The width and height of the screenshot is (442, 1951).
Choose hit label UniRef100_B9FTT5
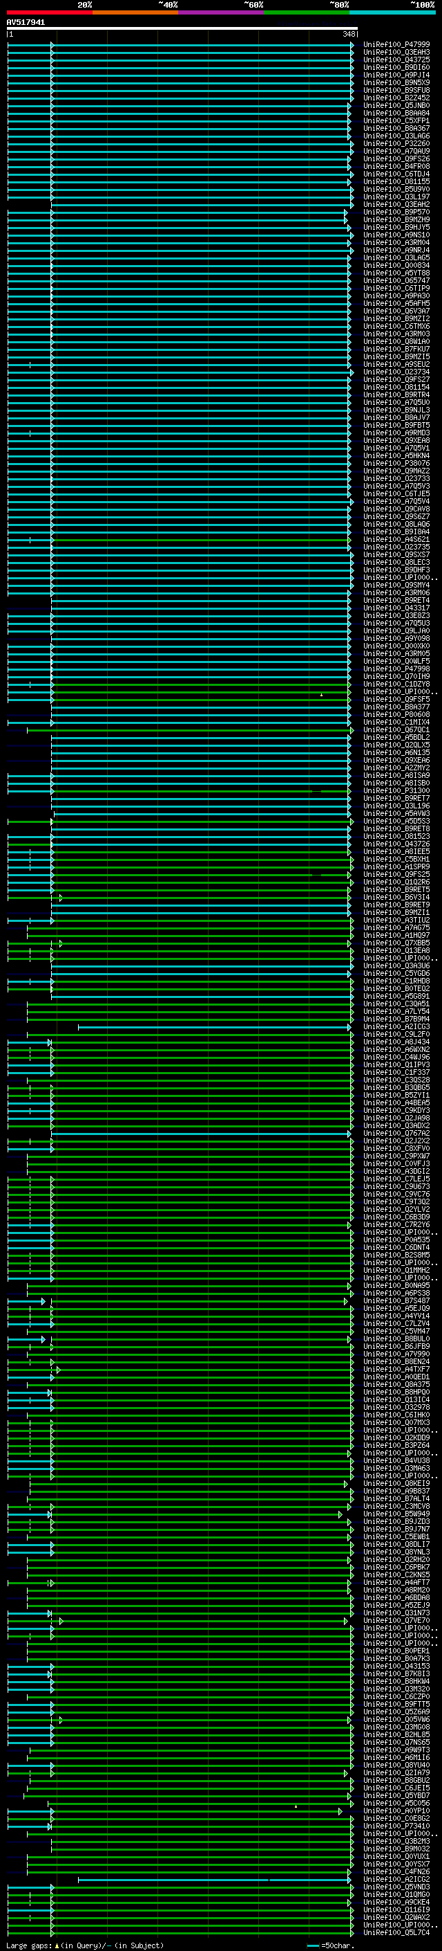396,1704
